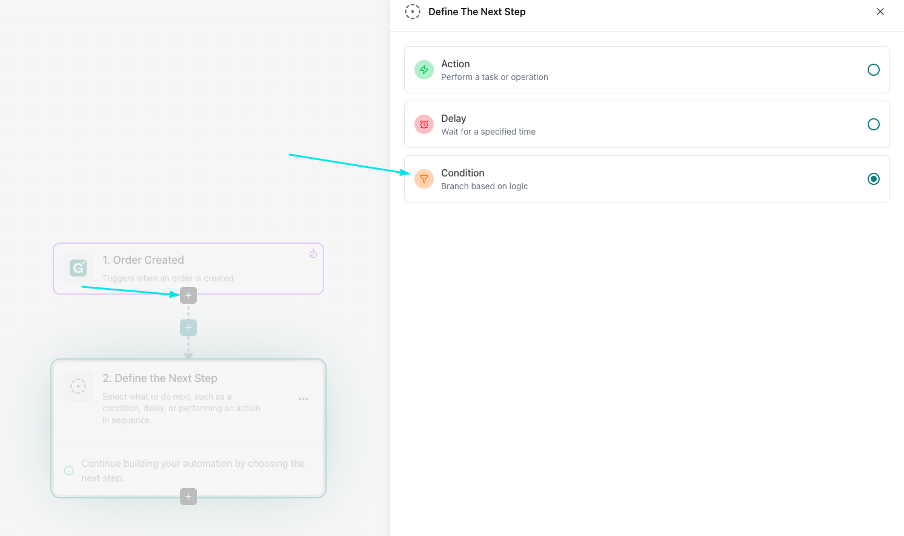Click the green lightning Action icon
This screenshot has width=904, height=536.
point(424,70)
